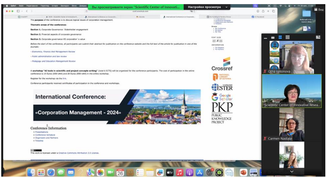Open PowerPoint from the Dock

tap(243, 172)
